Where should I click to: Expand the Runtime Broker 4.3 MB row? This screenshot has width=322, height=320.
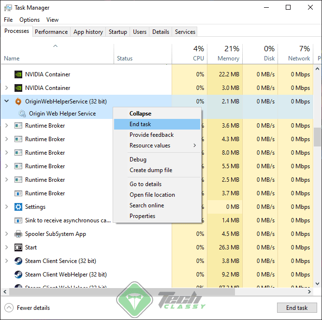point(7,139)
